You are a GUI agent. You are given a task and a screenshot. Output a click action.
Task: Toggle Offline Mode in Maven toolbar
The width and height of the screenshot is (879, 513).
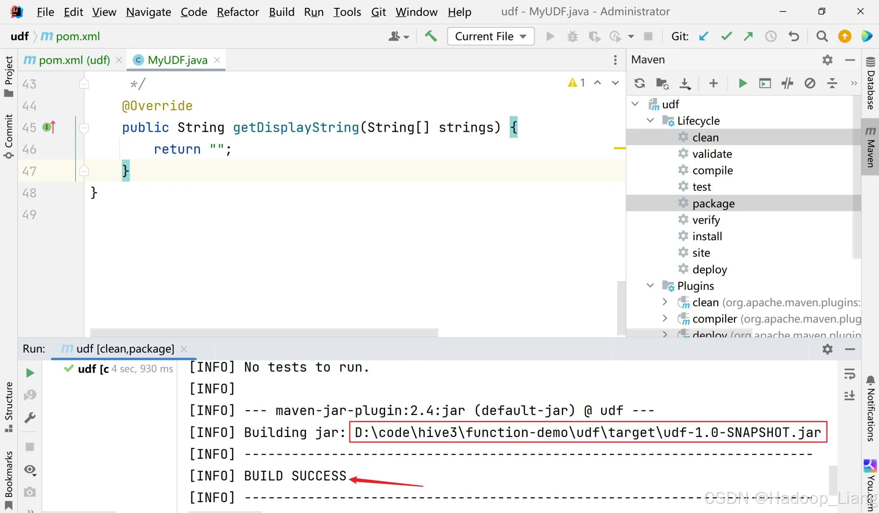(x=787, y=83)
